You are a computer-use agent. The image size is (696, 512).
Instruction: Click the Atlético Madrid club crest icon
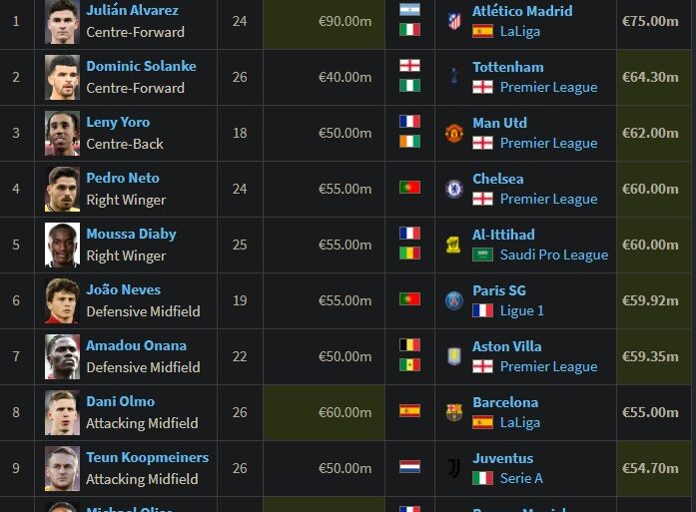pyautogui.click(x=454, y=21)
